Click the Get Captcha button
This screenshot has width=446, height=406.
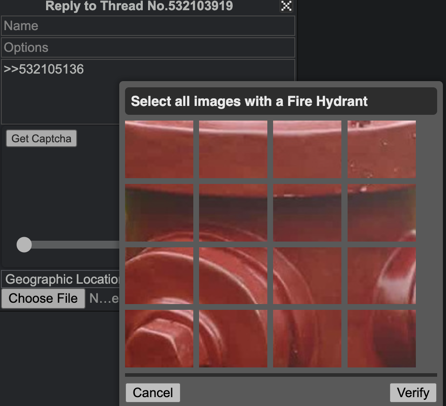(x=42, y=138)
